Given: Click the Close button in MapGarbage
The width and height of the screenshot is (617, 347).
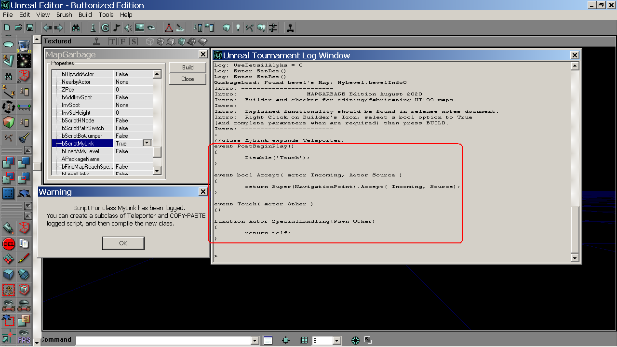Looking at the screenshot, I should point(188,79).
